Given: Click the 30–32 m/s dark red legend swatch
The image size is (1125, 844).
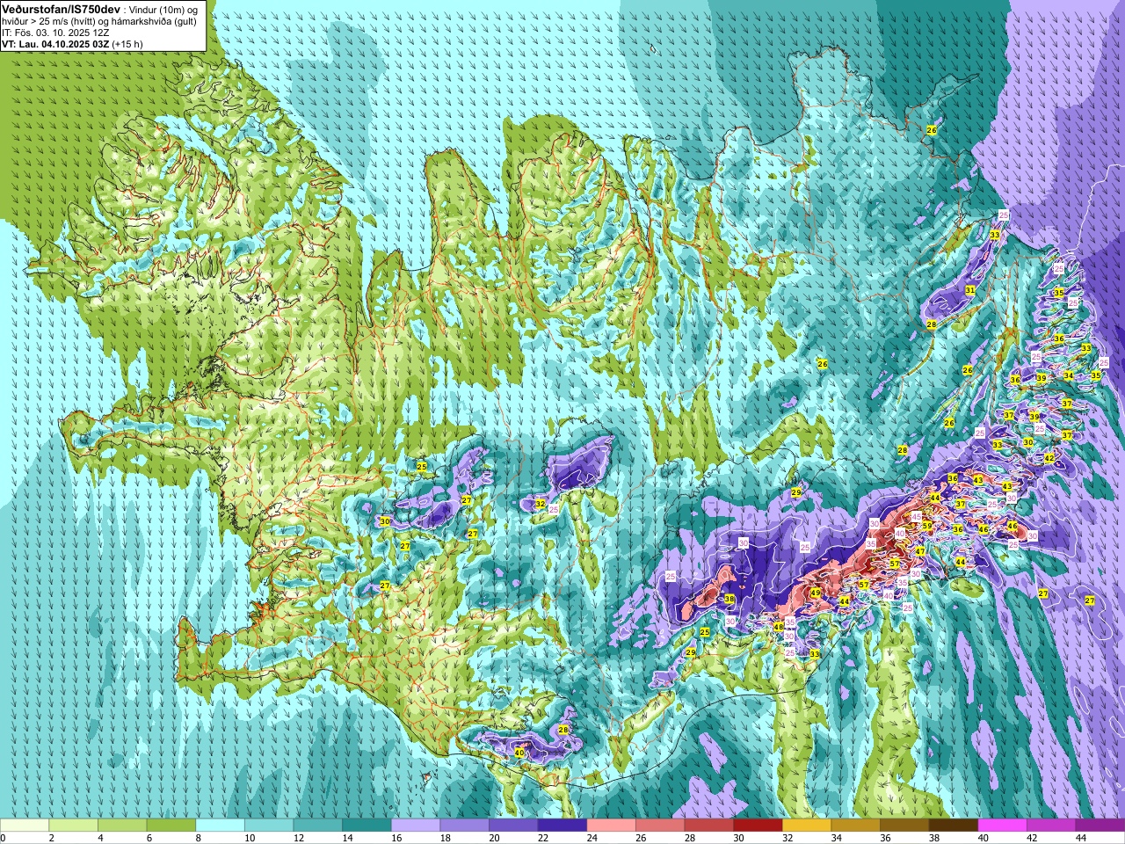Looking at the screenshot, I should click(x=758, y=826).
